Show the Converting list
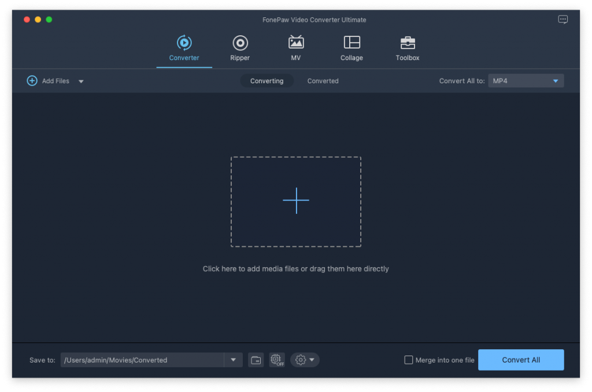 point(267,81)
